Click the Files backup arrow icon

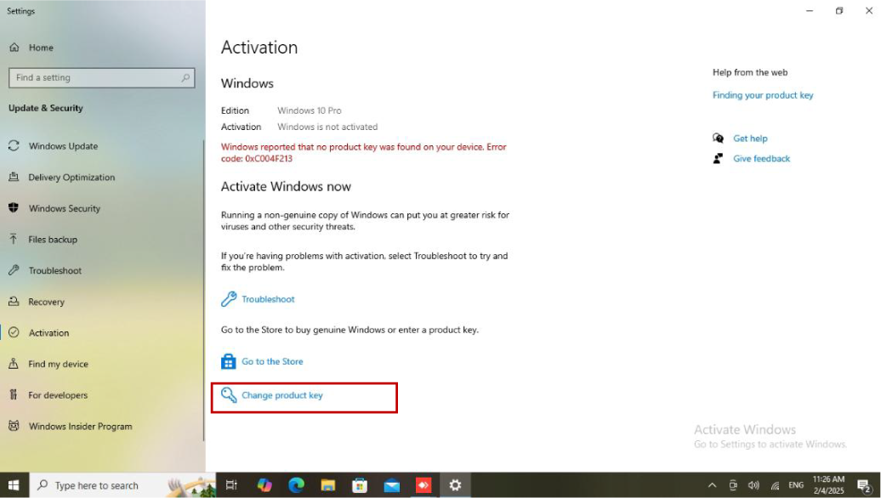(14, 240)
